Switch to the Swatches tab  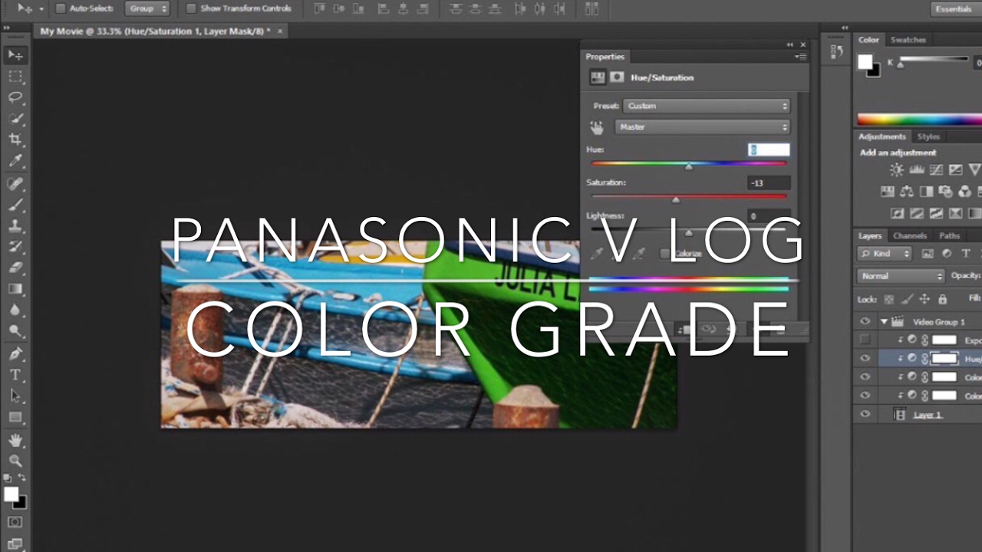(908, 40)
